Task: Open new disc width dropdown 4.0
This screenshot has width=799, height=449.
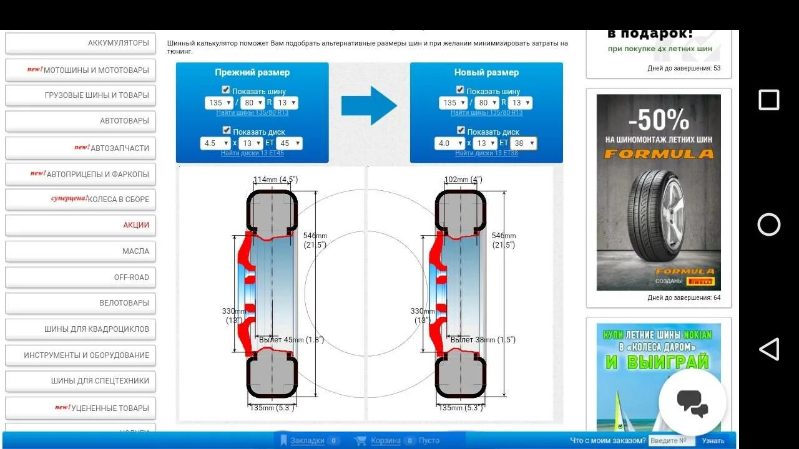Action: pos(449,143)
